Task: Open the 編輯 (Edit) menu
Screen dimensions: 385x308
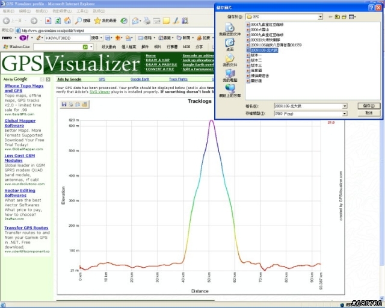Action: [25, 11]
